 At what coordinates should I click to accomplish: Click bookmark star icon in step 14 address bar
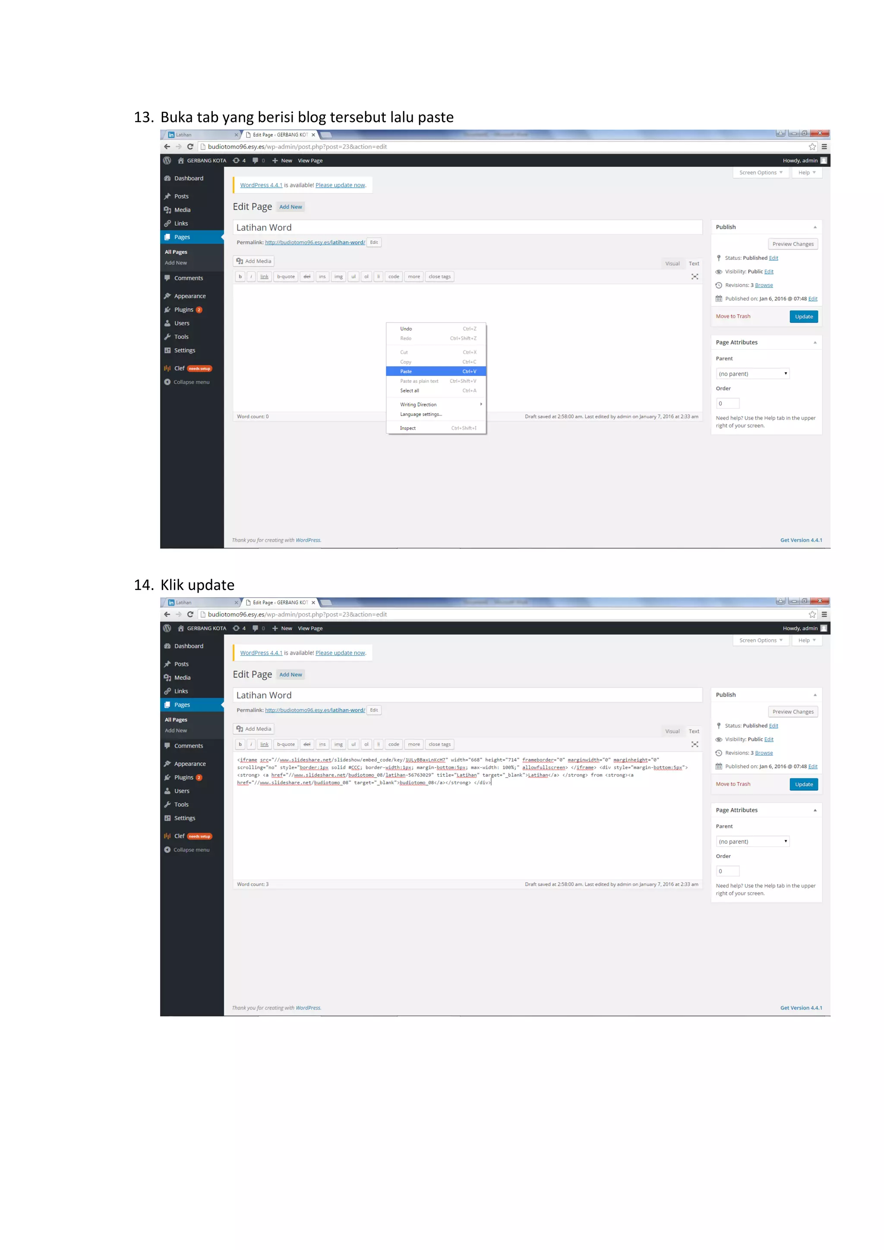(x=812, y=614)
